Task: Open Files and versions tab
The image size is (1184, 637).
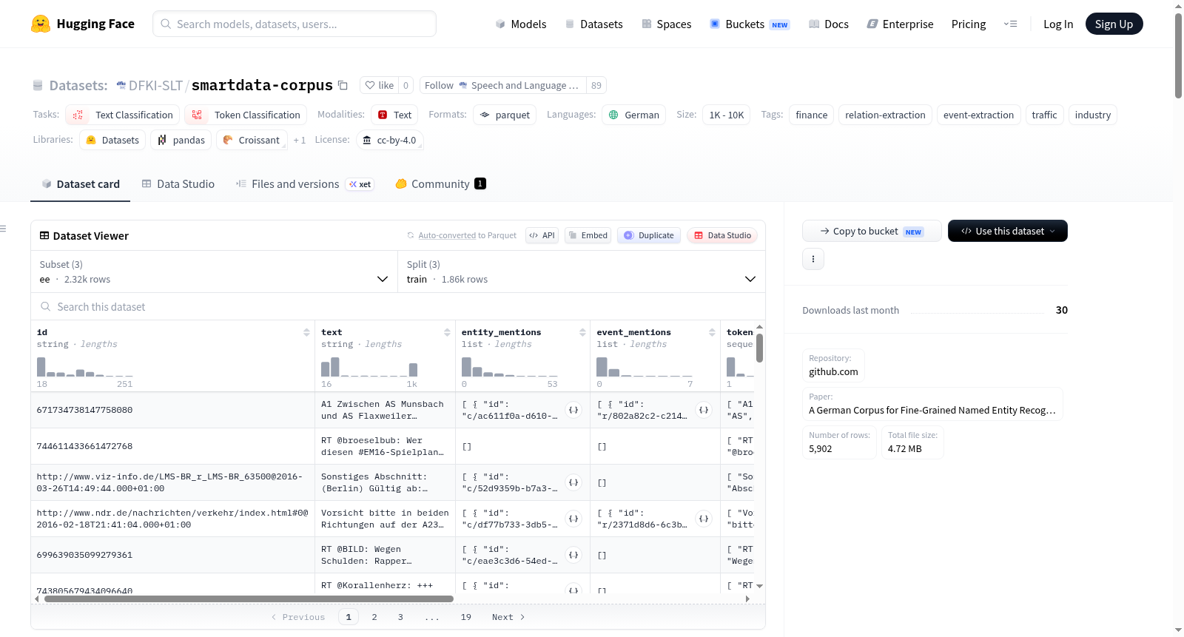Action: click(x=304, y=184)
